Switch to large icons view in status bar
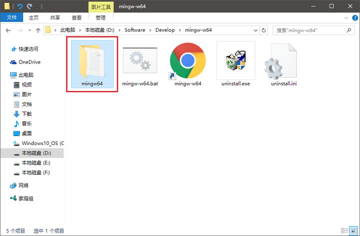This screenshot has width=360, height=236. (353, 230)
